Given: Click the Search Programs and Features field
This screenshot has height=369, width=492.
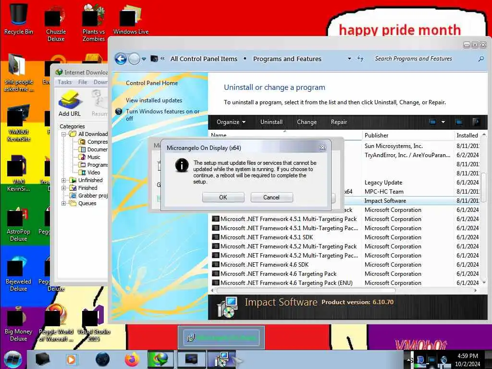Looking at the screenshot, I should [x=425, y=59].
